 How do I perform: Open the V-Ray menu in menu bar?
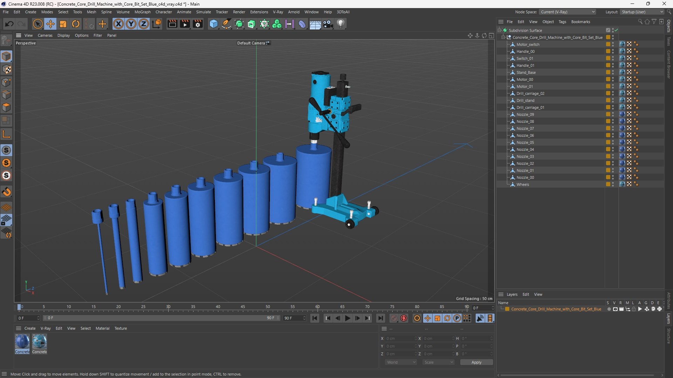pos(278,12)
